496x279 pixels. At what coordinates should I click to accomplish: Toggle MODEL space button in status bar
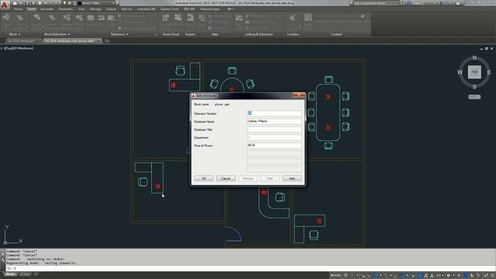[x=336, y=276]
